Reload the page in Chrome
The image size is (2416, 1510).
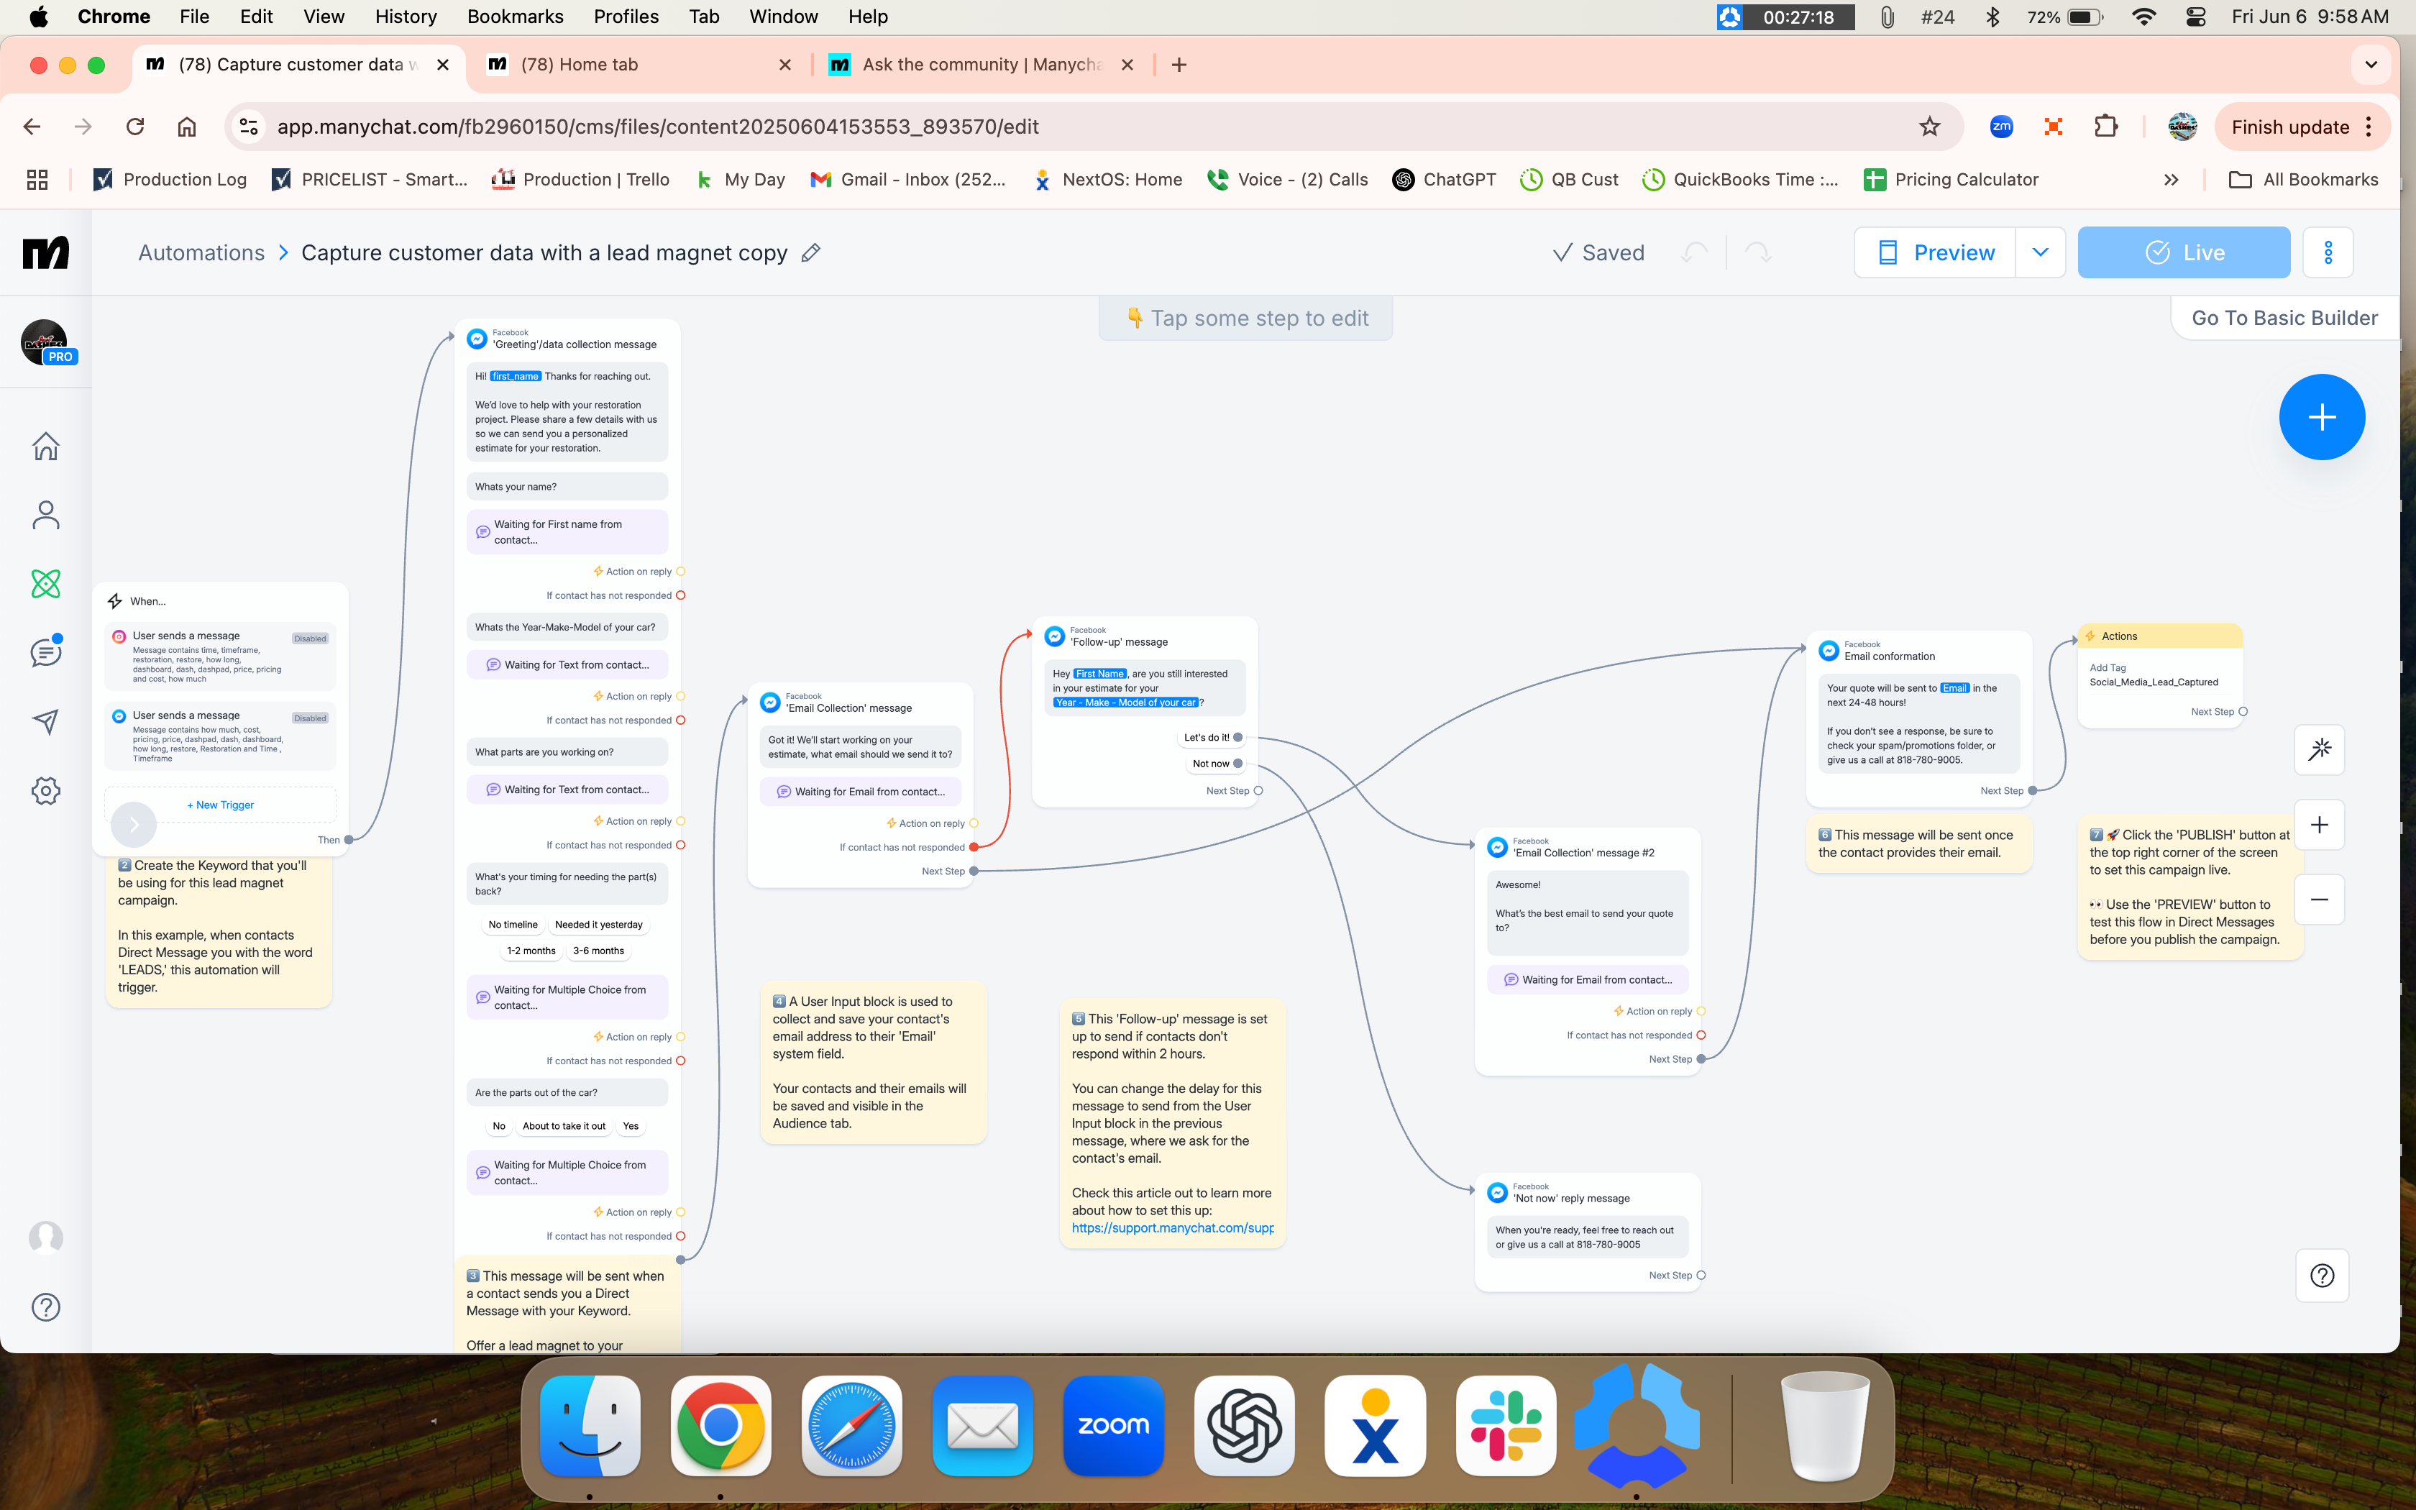pyautogui.click(x=134, y=127)
